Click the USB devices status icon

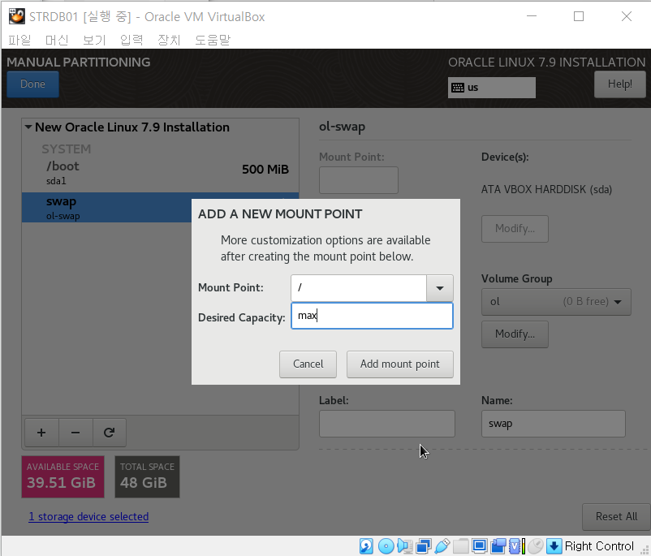click(442, 546)
